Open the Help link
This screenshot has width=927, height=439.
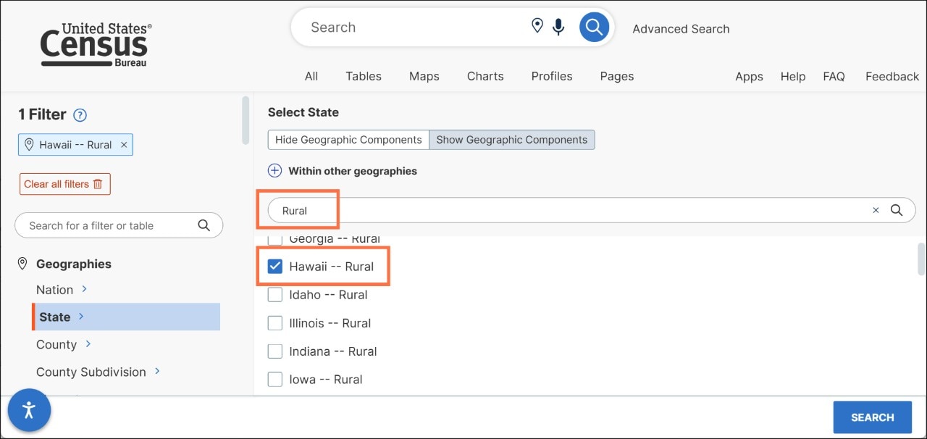pyautogui.click(x=793, y=77)
